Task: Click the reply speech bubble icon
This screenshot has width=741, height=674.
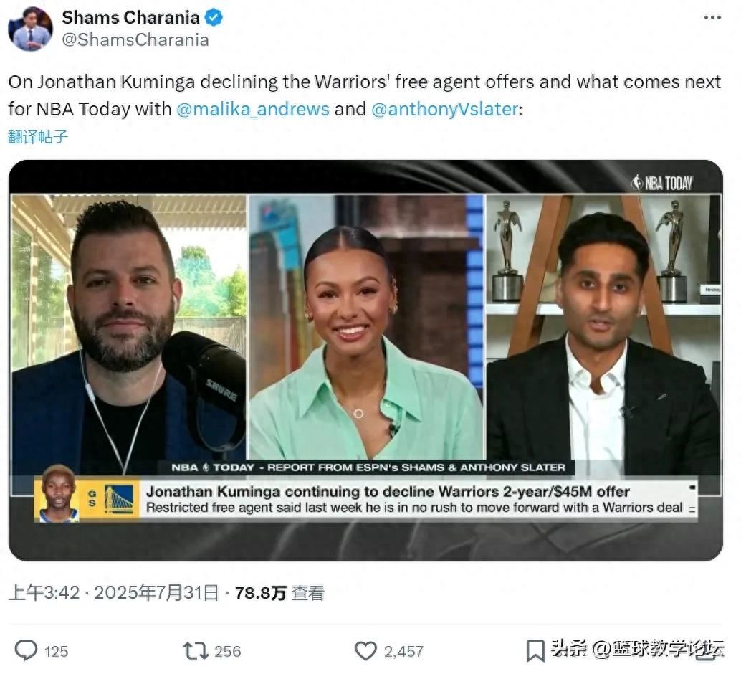Action: point(26,650)
